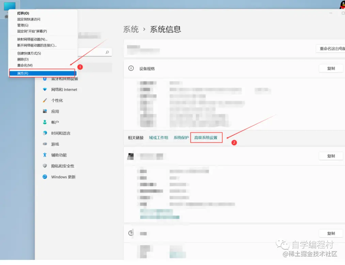Select 创建快捷方式(S) in context menu
This screenshot has width=345, height=265.
tap(29, 53)
